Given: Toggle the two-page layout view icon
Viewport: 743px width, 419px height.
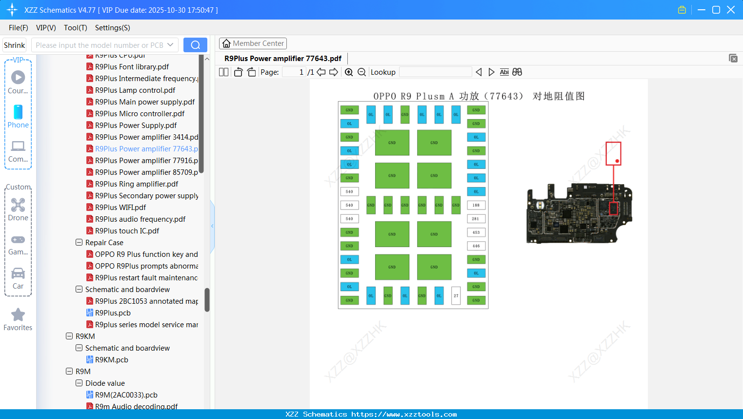Looking at the screenshot, I should pos(223,72).
